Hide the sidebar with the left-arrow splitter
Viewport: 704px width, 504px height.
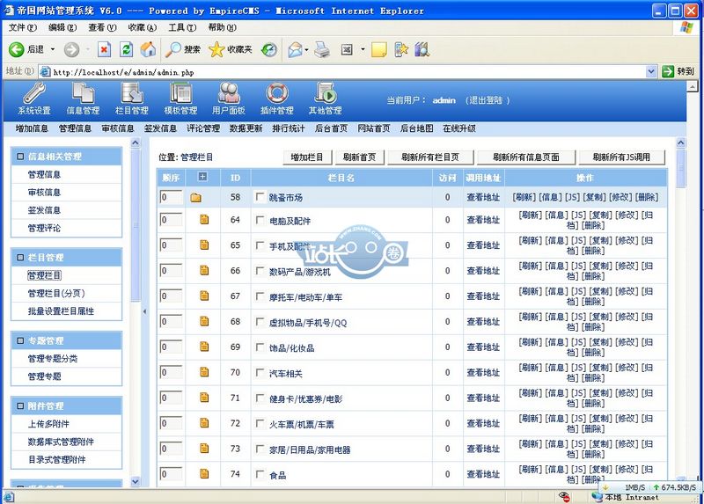[144, 311]
